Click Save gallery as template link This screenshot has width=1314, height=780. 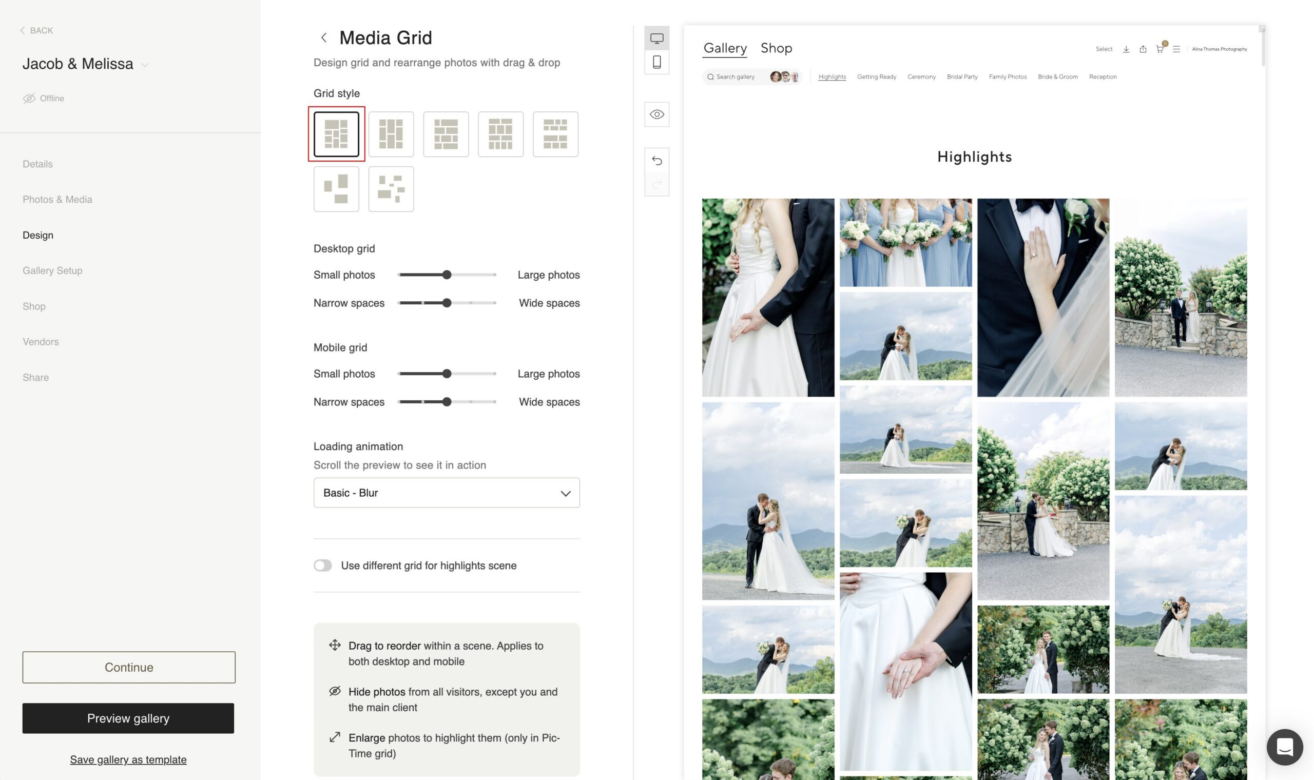128,759
